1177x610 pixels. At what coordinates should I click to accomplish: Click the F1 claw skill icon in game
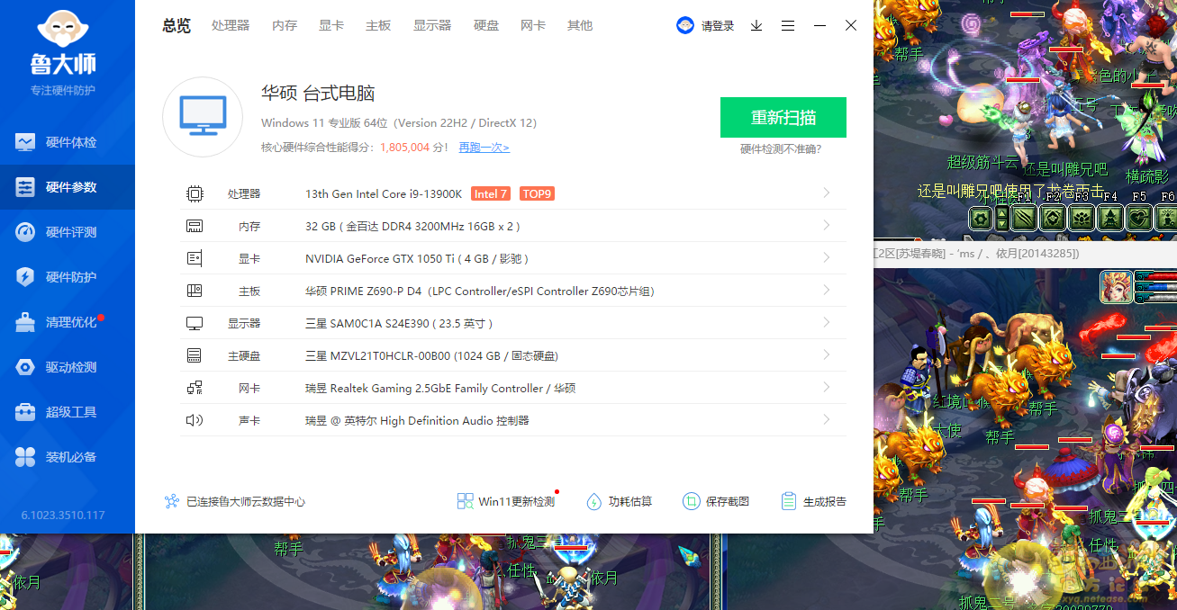(x=1025, y=218)
